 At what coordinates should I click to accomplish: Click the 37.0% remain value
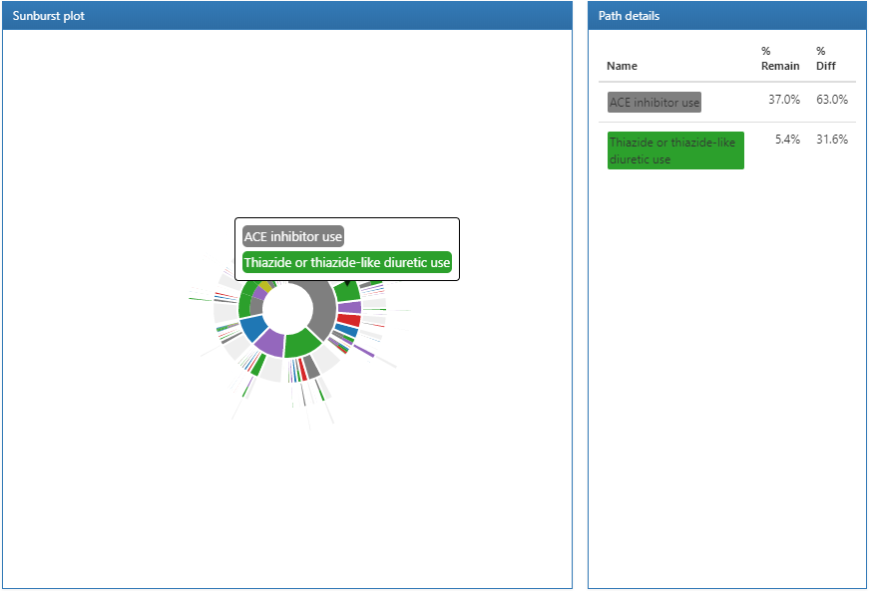point(784,100)
